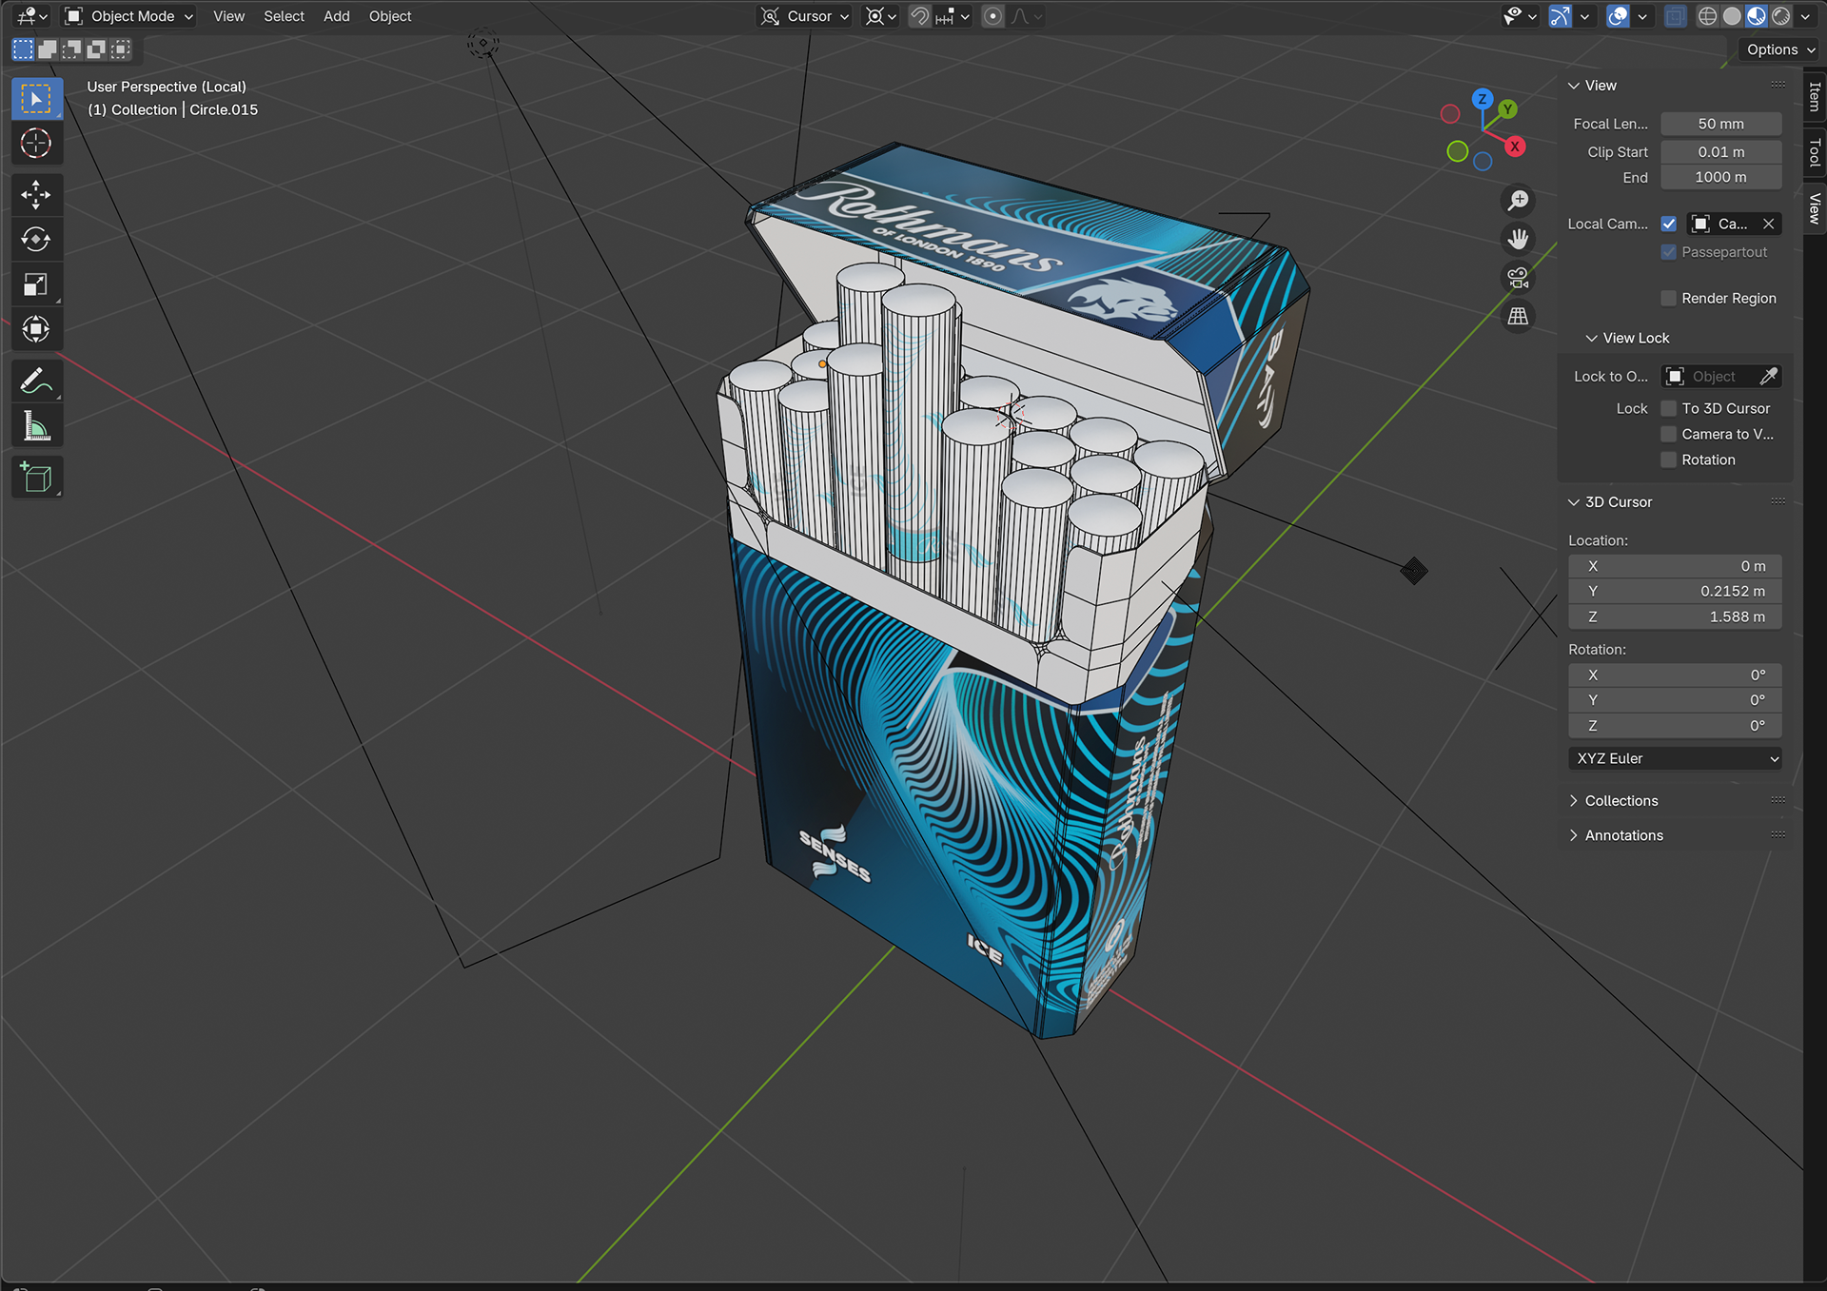Click the Z axis on navigation gizmo

(1483, 99)
